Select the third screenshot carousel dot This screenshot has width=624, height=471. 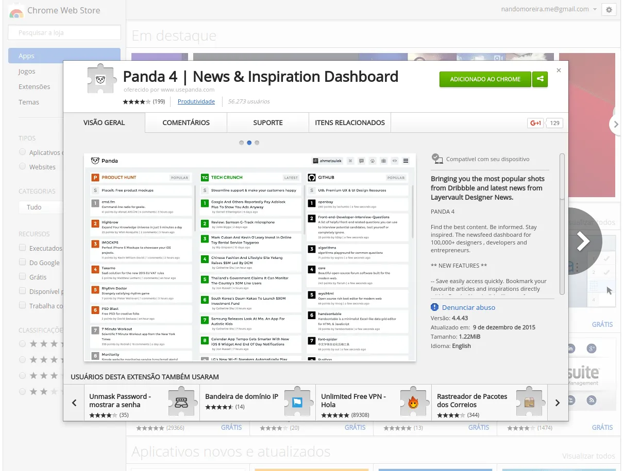click(257, 143)
